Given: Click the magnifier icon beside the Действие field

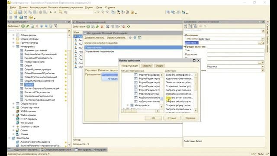Looking at the screenshot, I should coord(263,43).
